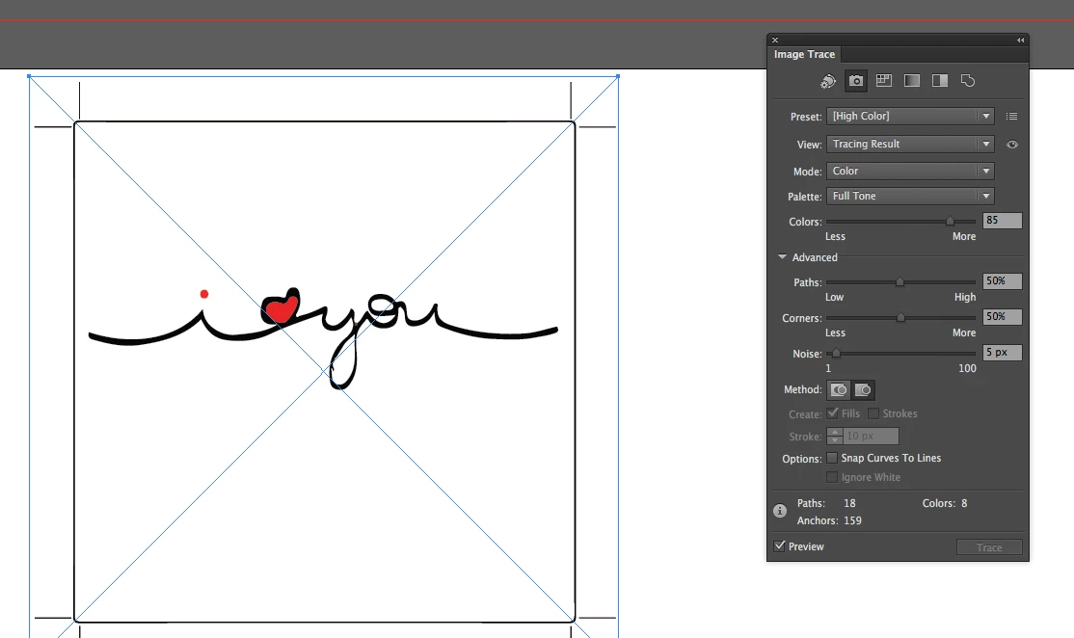
Task: Click the Stroke stepper arrows
Action: (x=835, y=436)
